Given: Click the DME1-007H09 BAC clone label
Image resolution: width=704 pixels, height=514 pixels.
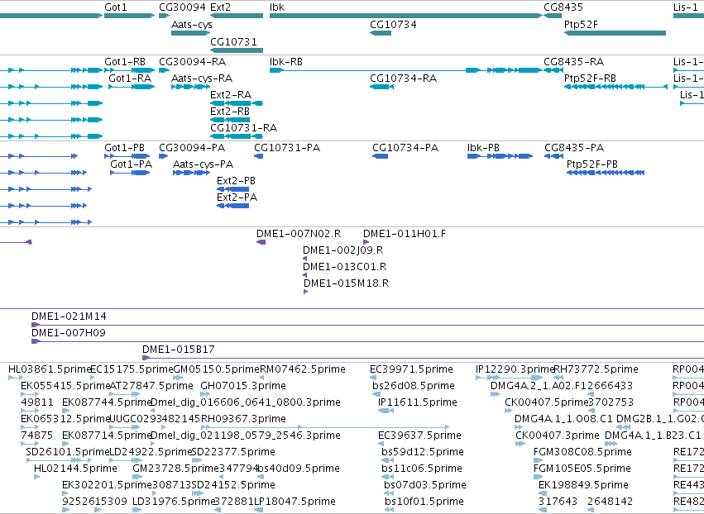Looking at the screenshot, I should (x=68, y=333).
